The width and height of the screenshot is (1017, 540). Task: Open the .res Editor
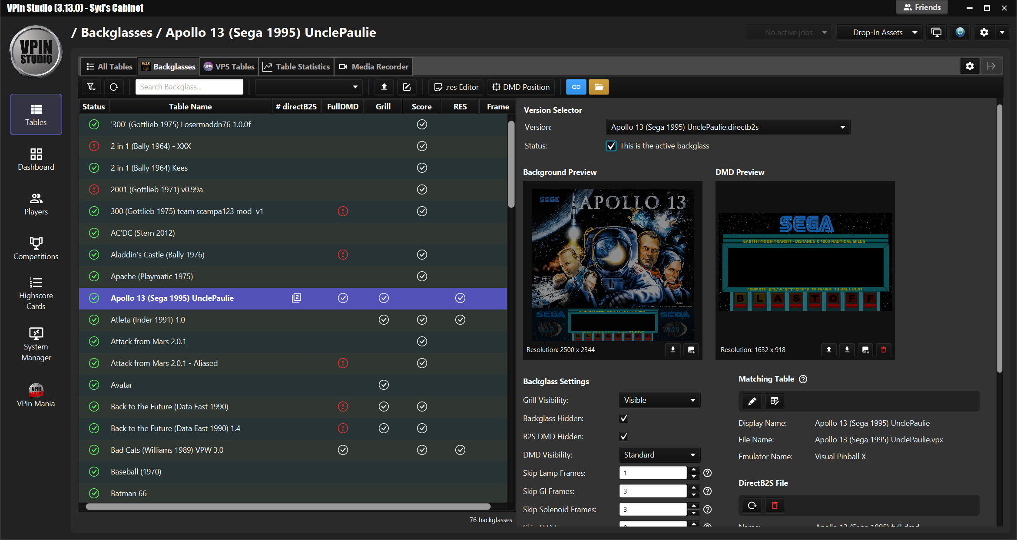456,87
